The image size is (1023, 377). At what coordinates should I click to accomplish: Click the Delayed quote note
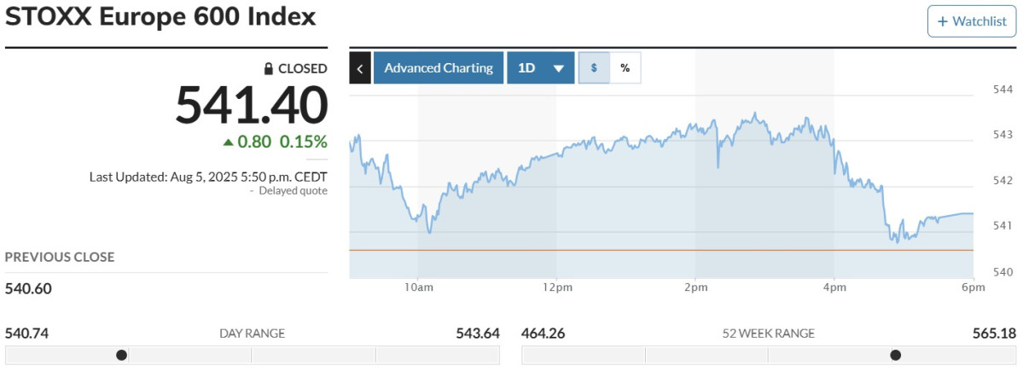click(x=292, y=191)
